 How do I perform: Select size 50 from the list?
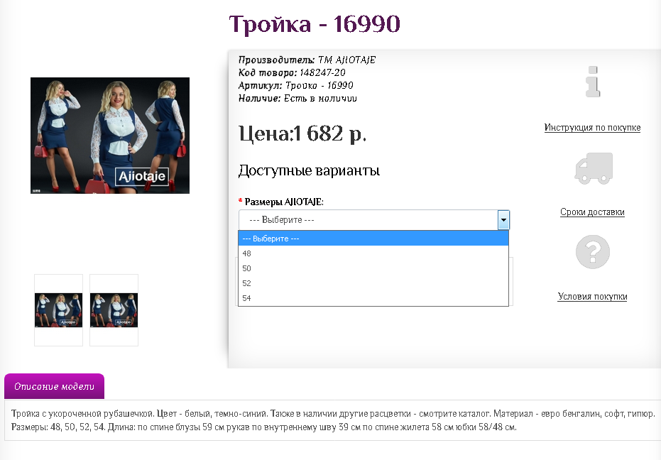[373, 268]
